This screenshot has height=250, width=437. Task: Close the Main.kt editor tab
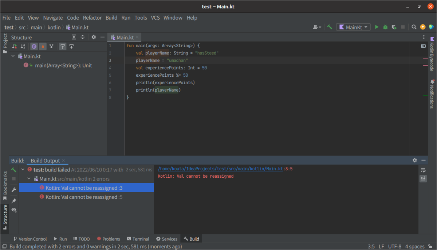137,37
